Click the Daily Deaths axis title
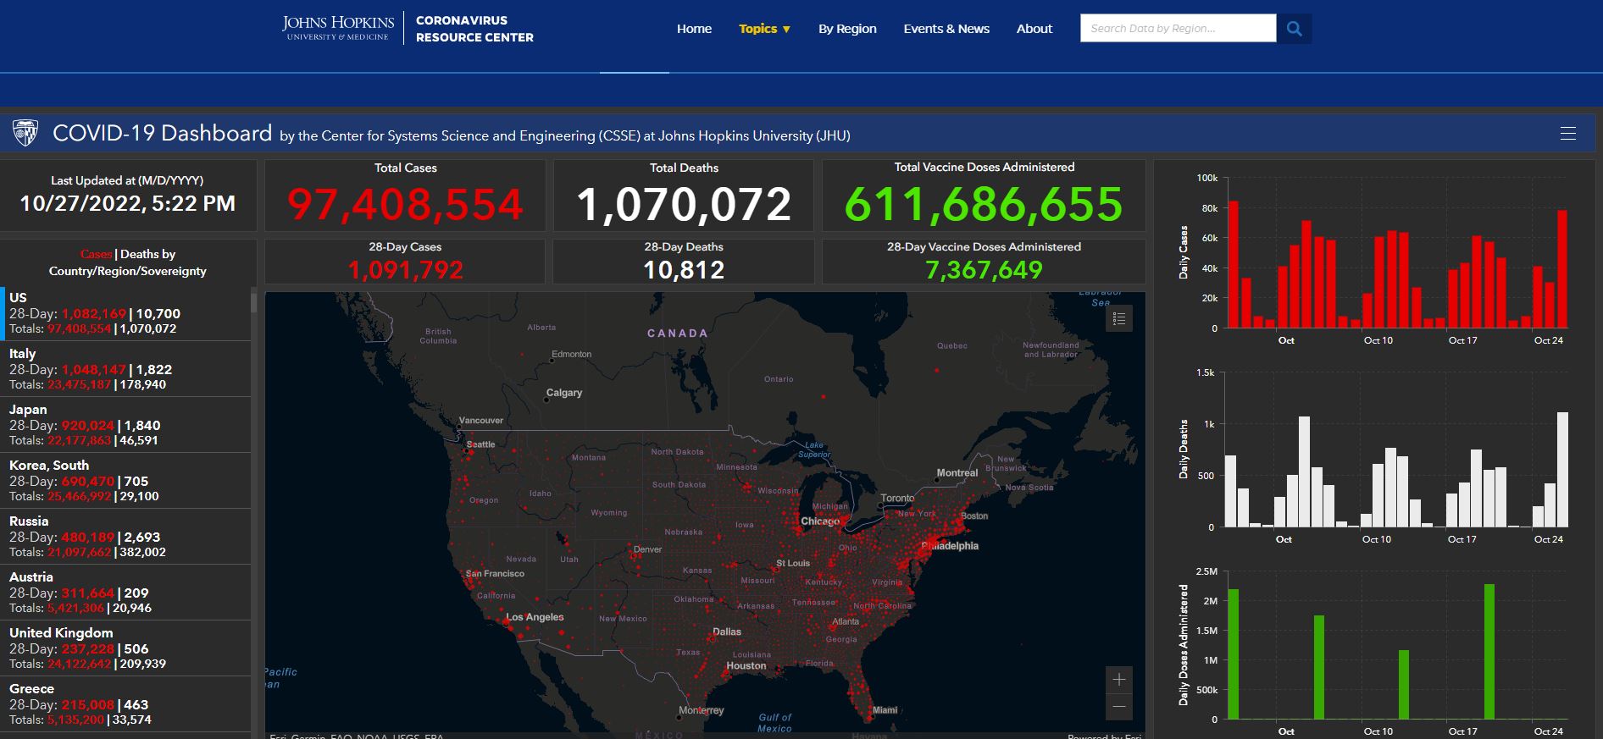This screenshot has height=739, width=1603. [x=1184, y=449]
